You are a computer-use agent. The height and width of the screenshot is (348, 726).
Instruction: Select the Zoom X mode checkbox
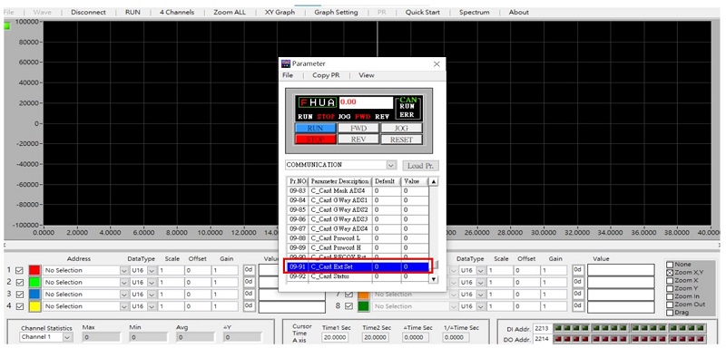point(670,281)
